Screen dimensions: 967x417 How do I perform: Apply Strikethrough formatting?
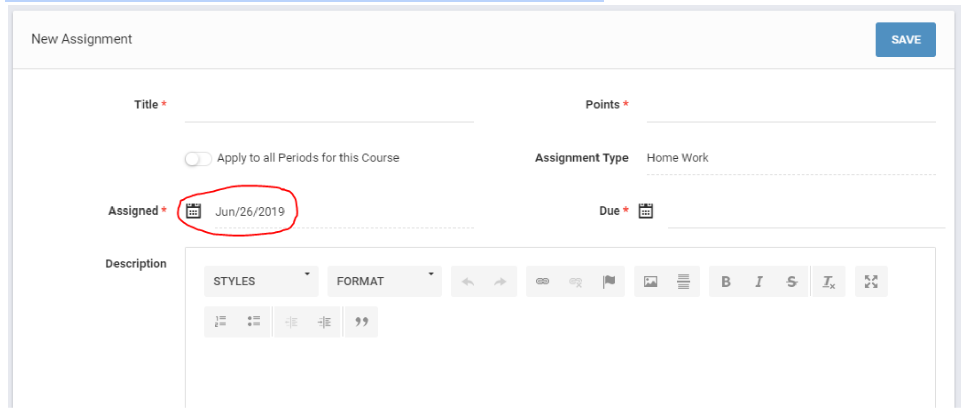(x=791, y=281)
